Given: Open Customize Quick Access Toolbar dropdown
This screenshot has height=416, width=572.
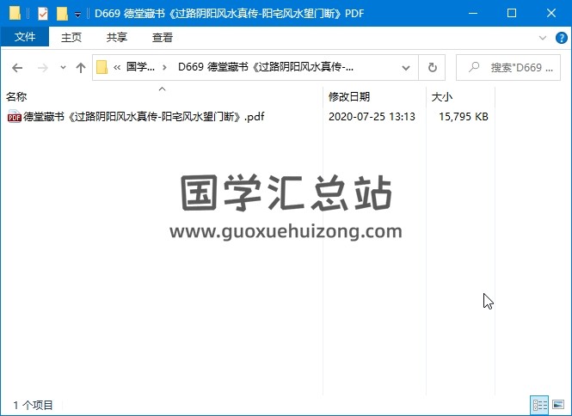Looking at the screenshot, I should 77,15.
